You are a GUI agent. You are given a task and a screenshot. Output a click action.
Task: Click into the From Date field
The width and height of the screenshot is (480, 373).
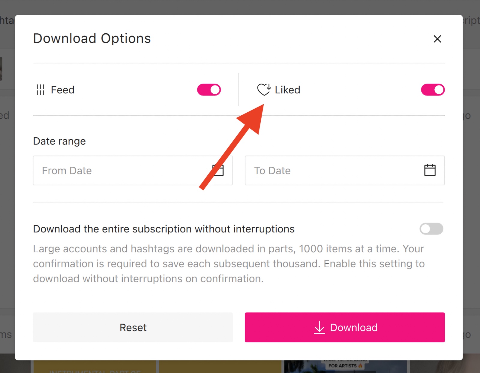pyautogui.click(x=120, y=171)
